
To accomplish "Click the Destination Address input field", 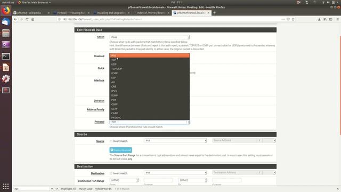I will coord(234,173).
